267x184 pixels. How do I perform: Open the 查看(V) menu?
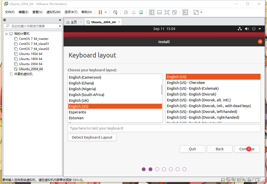37,12
